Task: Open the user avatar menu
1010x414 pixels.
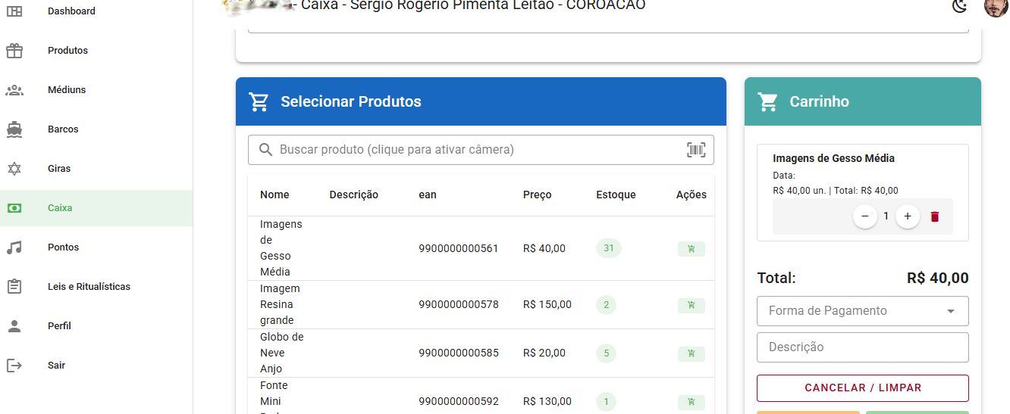Action: click(x=996, y=6)
